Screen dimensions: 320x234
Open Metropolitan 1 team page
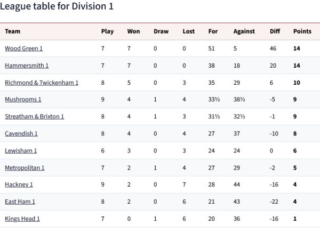pyautogui.click(x=25, y=168)
